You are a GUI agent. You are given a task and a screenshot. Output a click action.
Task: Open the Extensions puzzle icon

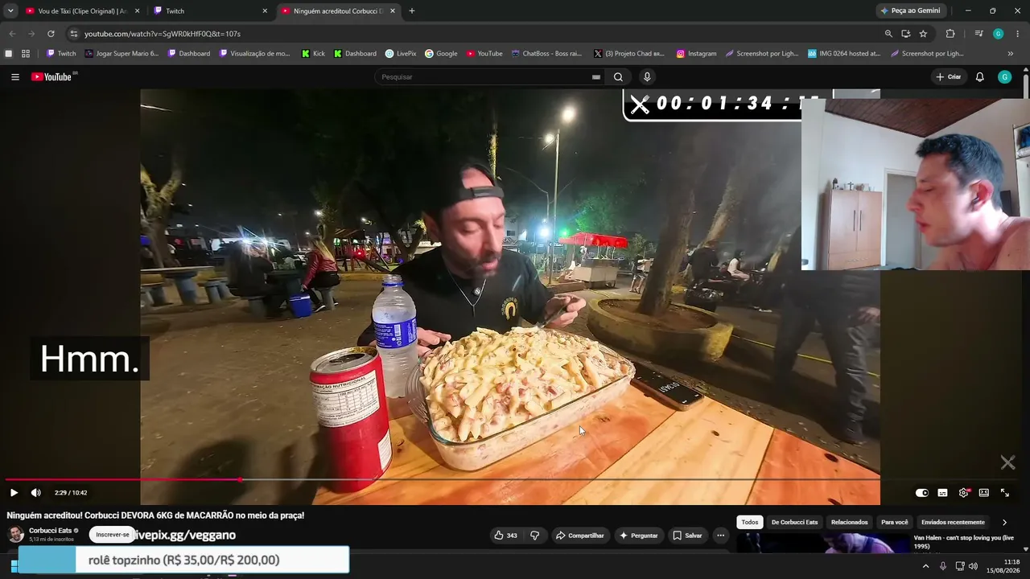(950, 34)
